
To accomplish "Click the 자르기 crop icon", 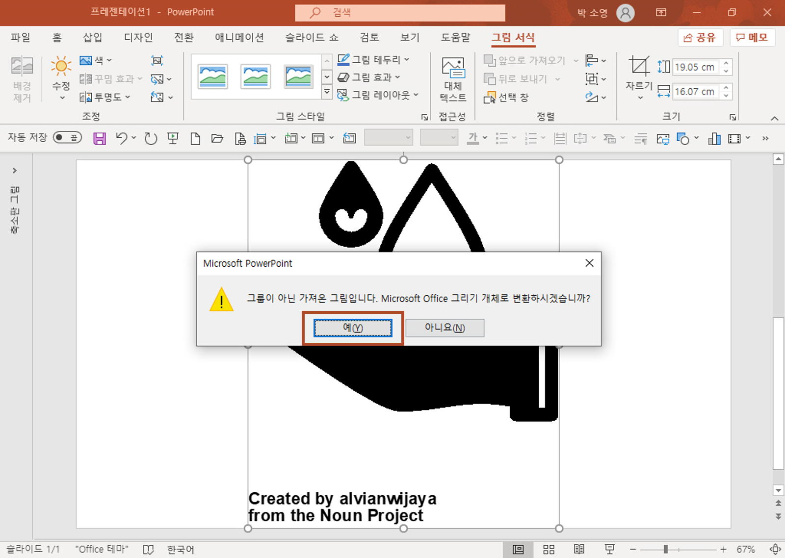I will tap(639, 66).
